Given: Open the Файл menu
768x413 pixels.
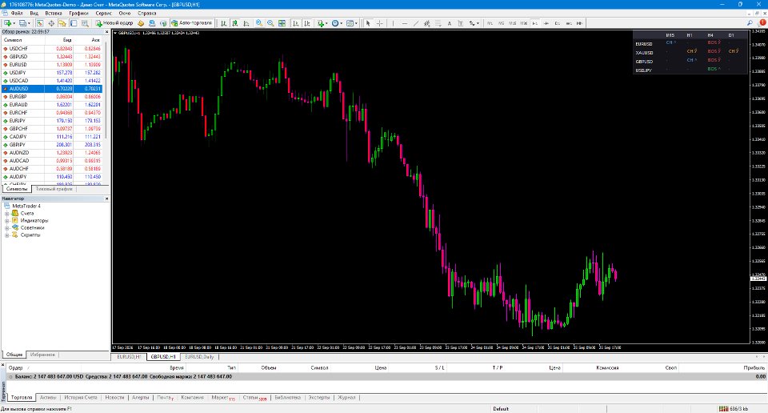Looking at the screenshot, I should pyautogui.click(x=16, y=14).
